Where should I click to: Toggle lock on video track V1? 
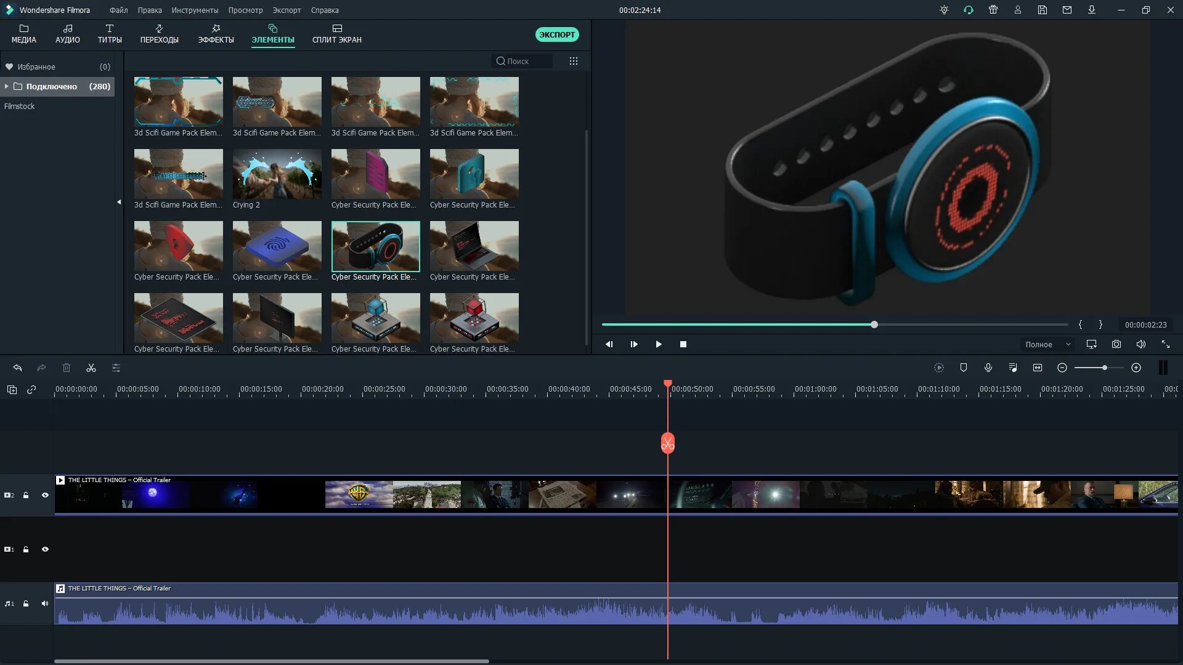(x=26, y=550)
